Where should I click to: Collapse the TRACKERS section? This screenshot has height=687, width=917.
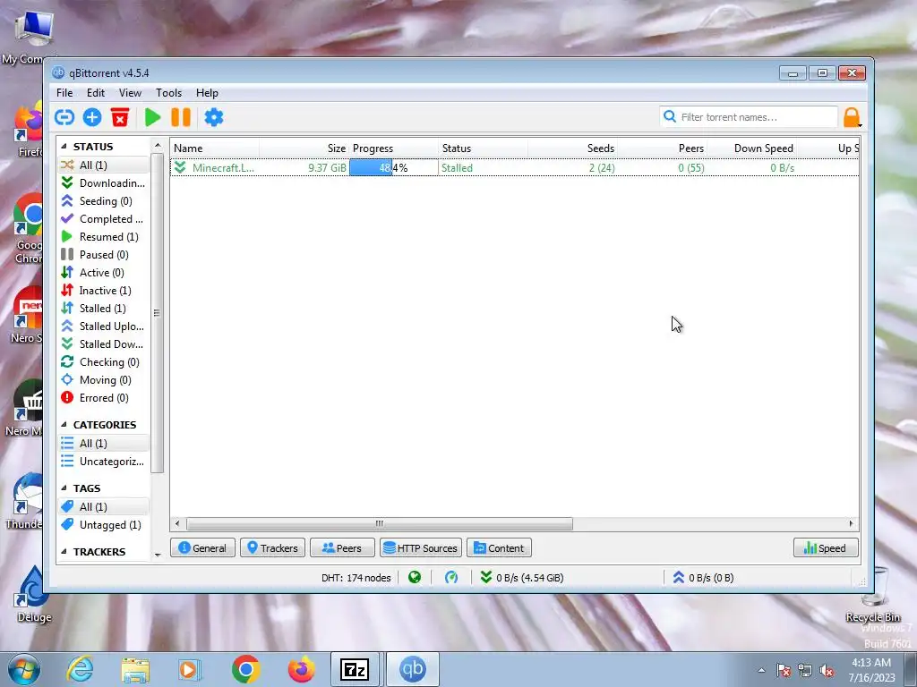click(64, 552)
